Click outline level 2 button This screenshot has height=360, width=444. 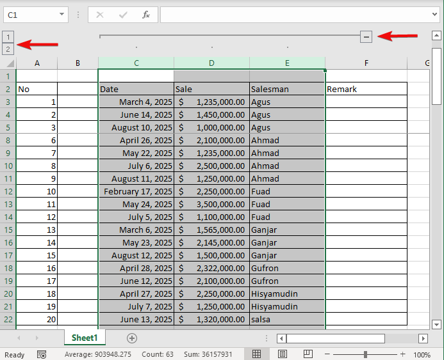[8, 49]
